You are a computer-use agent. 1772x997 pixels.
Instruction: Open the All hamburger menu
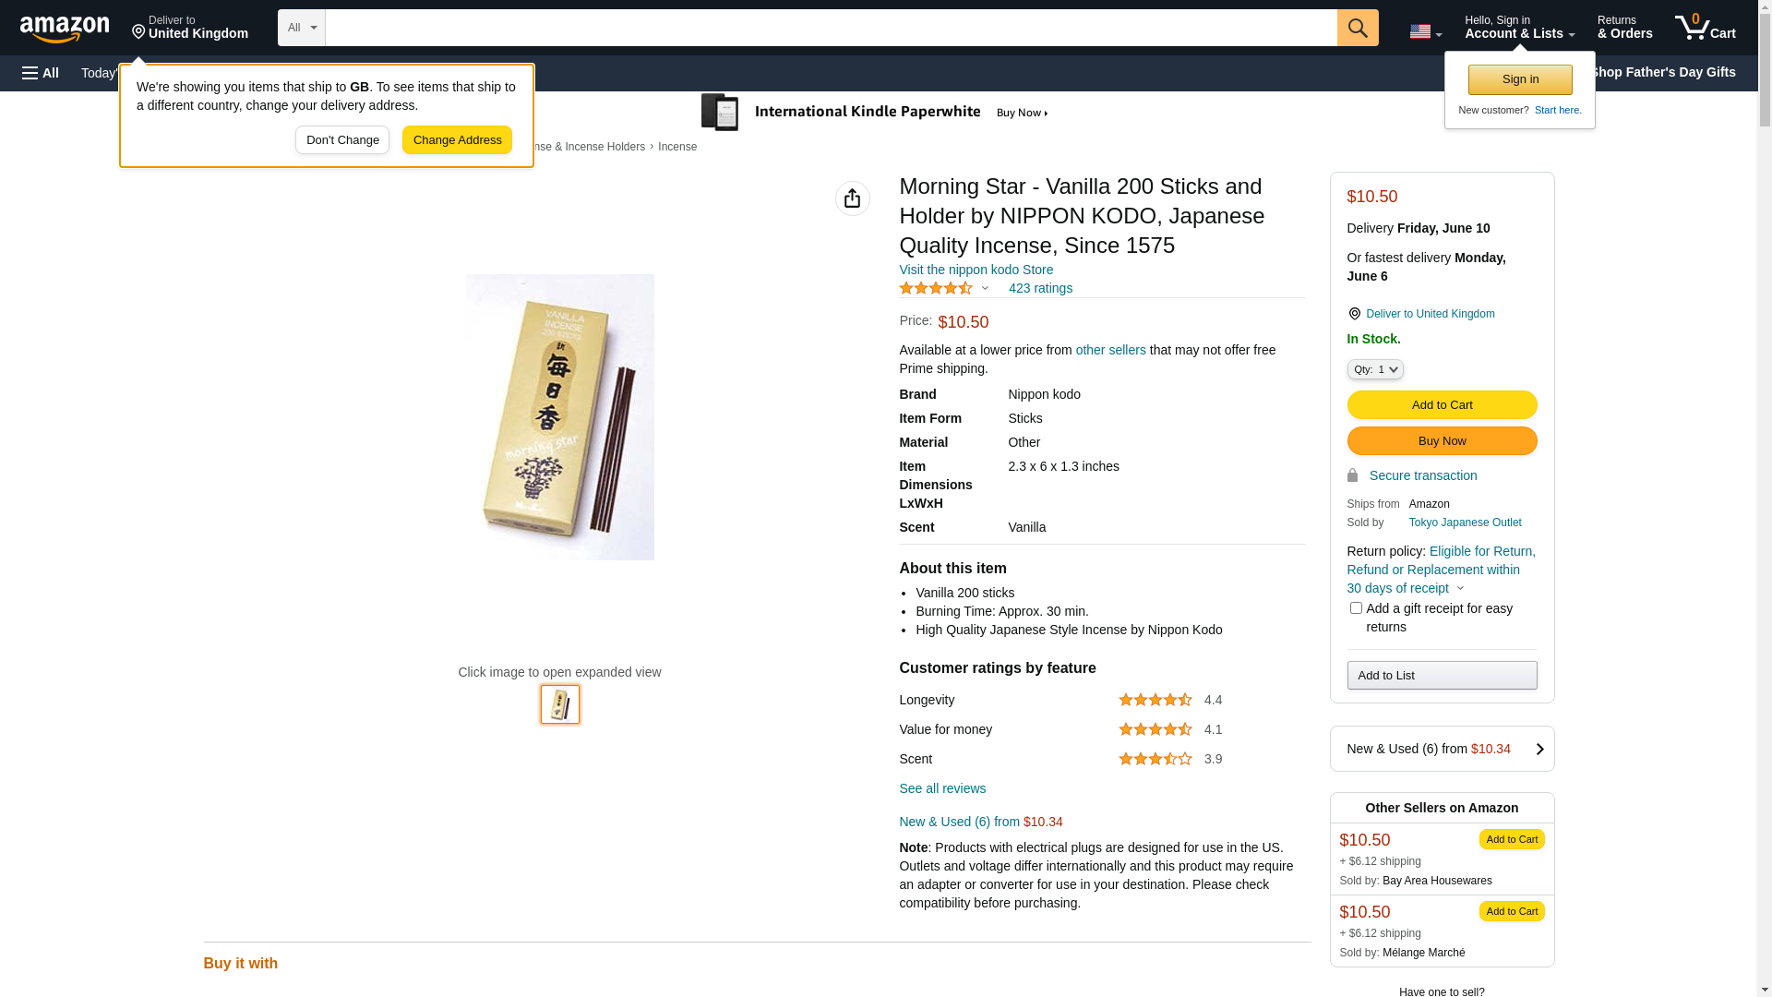point(41,73)
